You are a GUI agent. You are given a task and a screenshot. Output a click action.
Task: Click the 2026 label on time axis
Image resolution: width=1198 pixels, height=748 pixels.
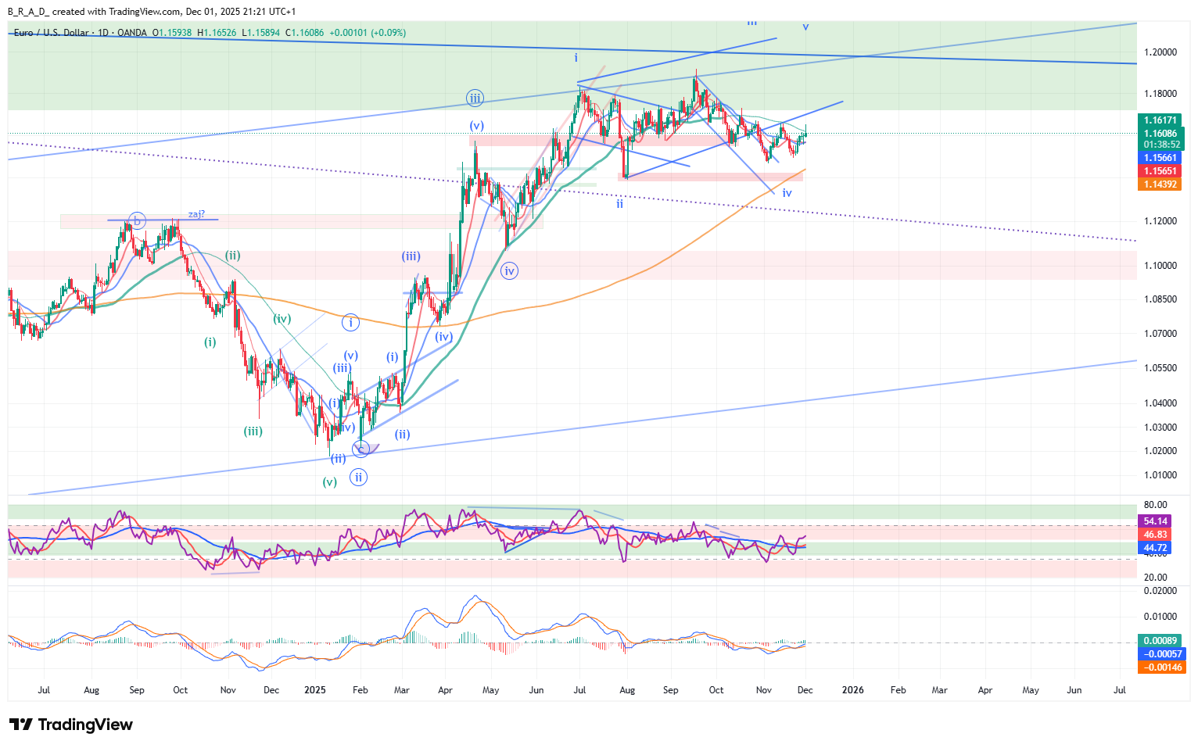(x=852, y=690)
